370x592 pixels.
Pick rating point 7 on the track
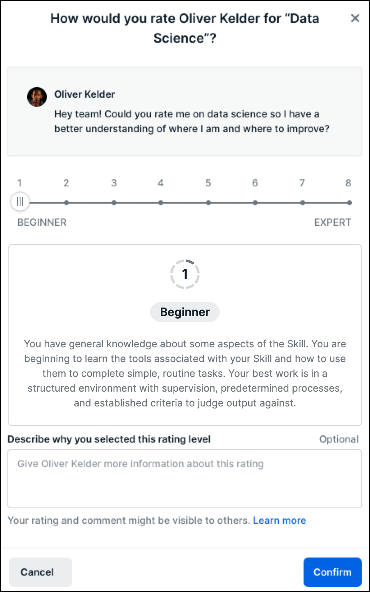(x=302, y=202)
